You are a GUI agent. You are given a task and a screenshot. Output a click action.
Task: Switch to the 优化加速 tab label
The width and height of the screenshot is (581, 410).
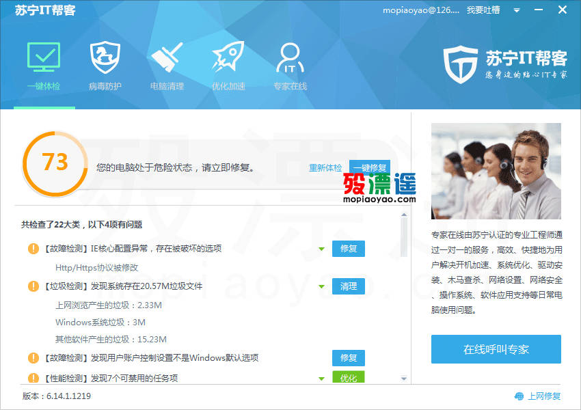pyautogui.click(x=228, y=86)
